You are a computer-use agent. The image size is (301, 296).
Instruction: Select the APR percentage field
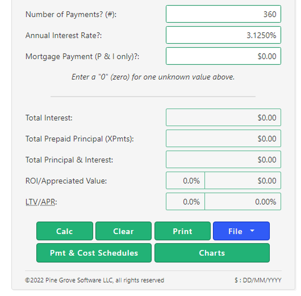[243, 202]
